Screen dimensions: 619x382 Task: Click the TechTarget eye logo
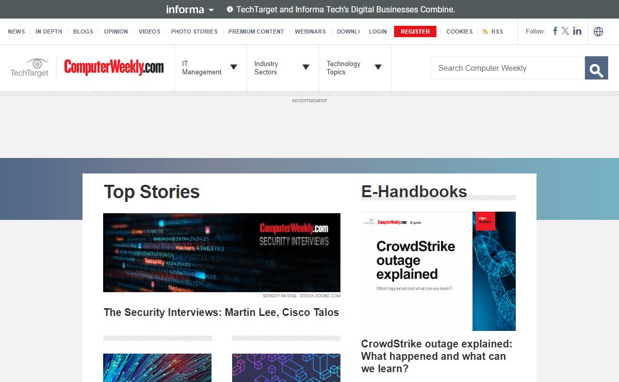pyautogui.click(x=30, y=68)
